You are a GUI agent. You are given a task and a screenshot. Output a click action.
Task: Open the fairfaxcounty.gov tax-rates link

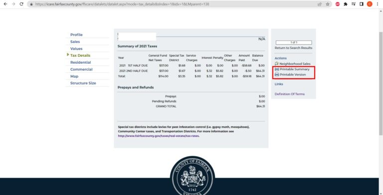(x=159, y=136)
